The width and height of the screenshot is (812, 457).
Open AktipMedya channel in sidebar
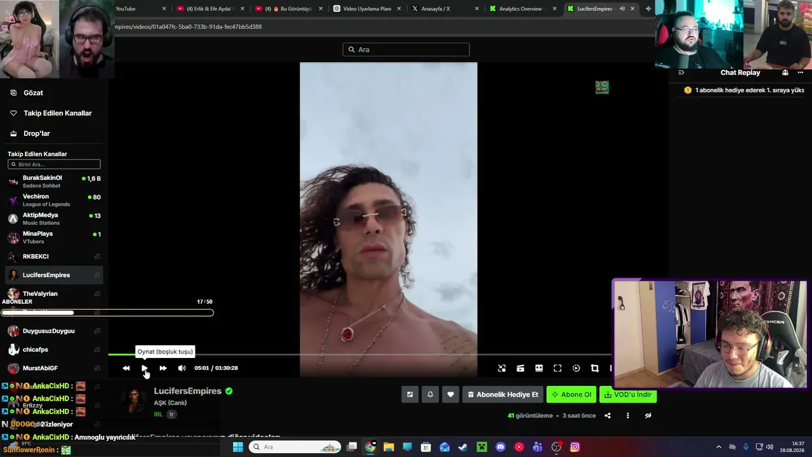pos(54,218)
